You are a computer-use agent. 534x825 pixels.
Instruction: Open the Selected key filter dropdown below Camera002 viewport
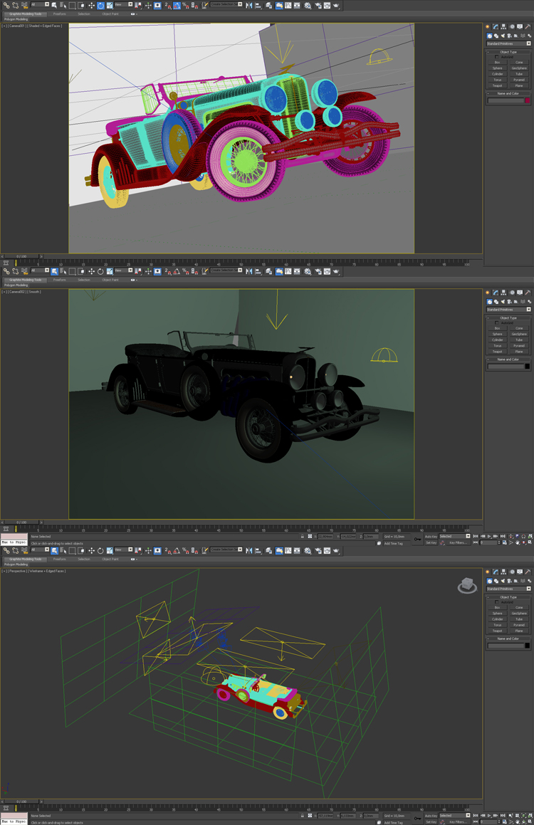[x=454, y=536]
